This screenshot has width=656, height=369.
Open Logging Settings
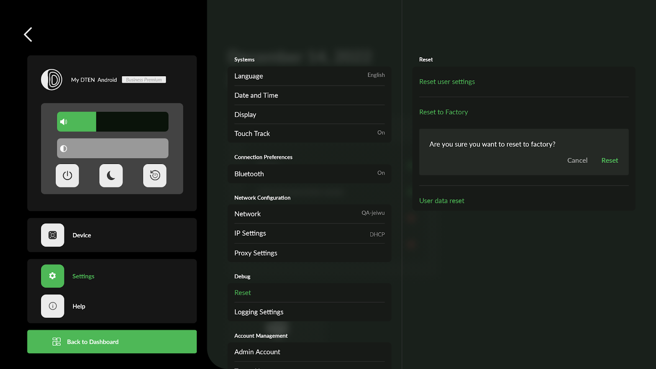[x=310, y=312]
